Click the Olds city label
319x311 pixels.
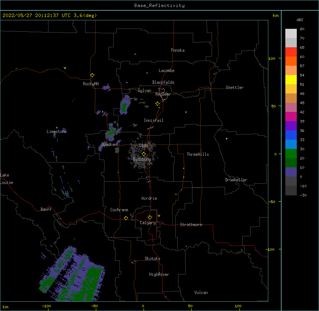[x=144, y=146]
